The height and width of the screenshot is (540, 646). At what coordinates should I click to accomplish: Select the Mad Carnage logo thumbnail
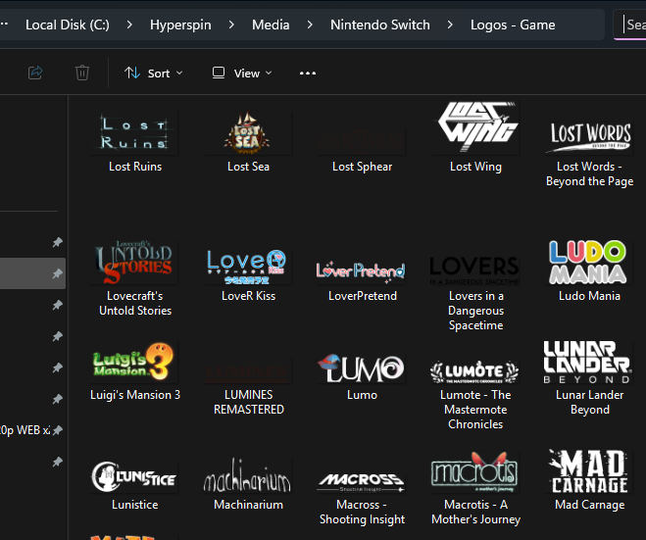(x=589, y=471)
